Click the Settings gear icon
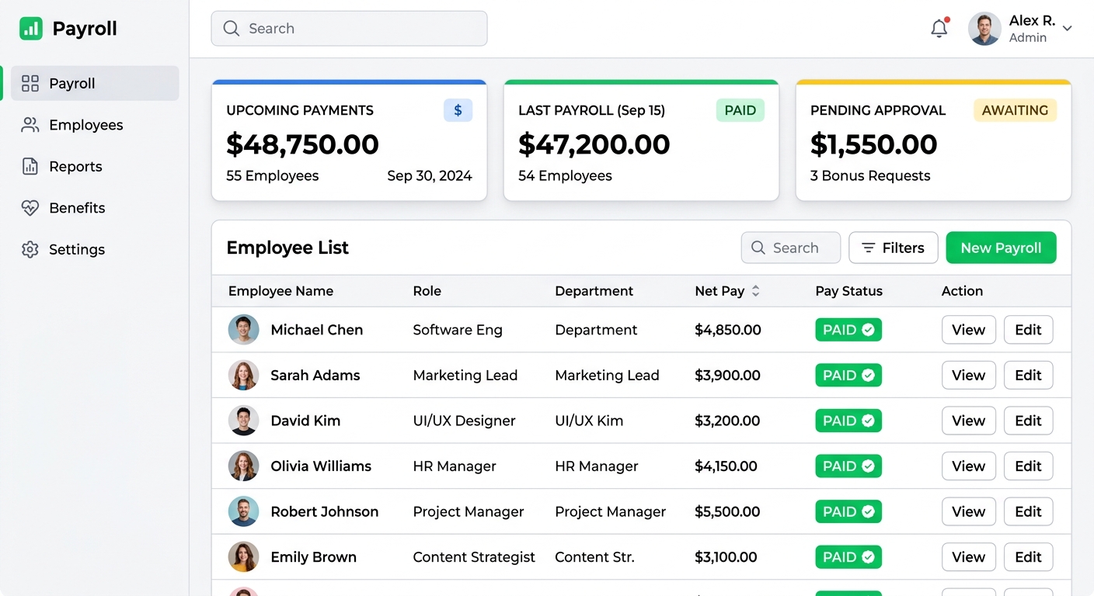Viewport: 1094px width, 596px height. point(30,249)
